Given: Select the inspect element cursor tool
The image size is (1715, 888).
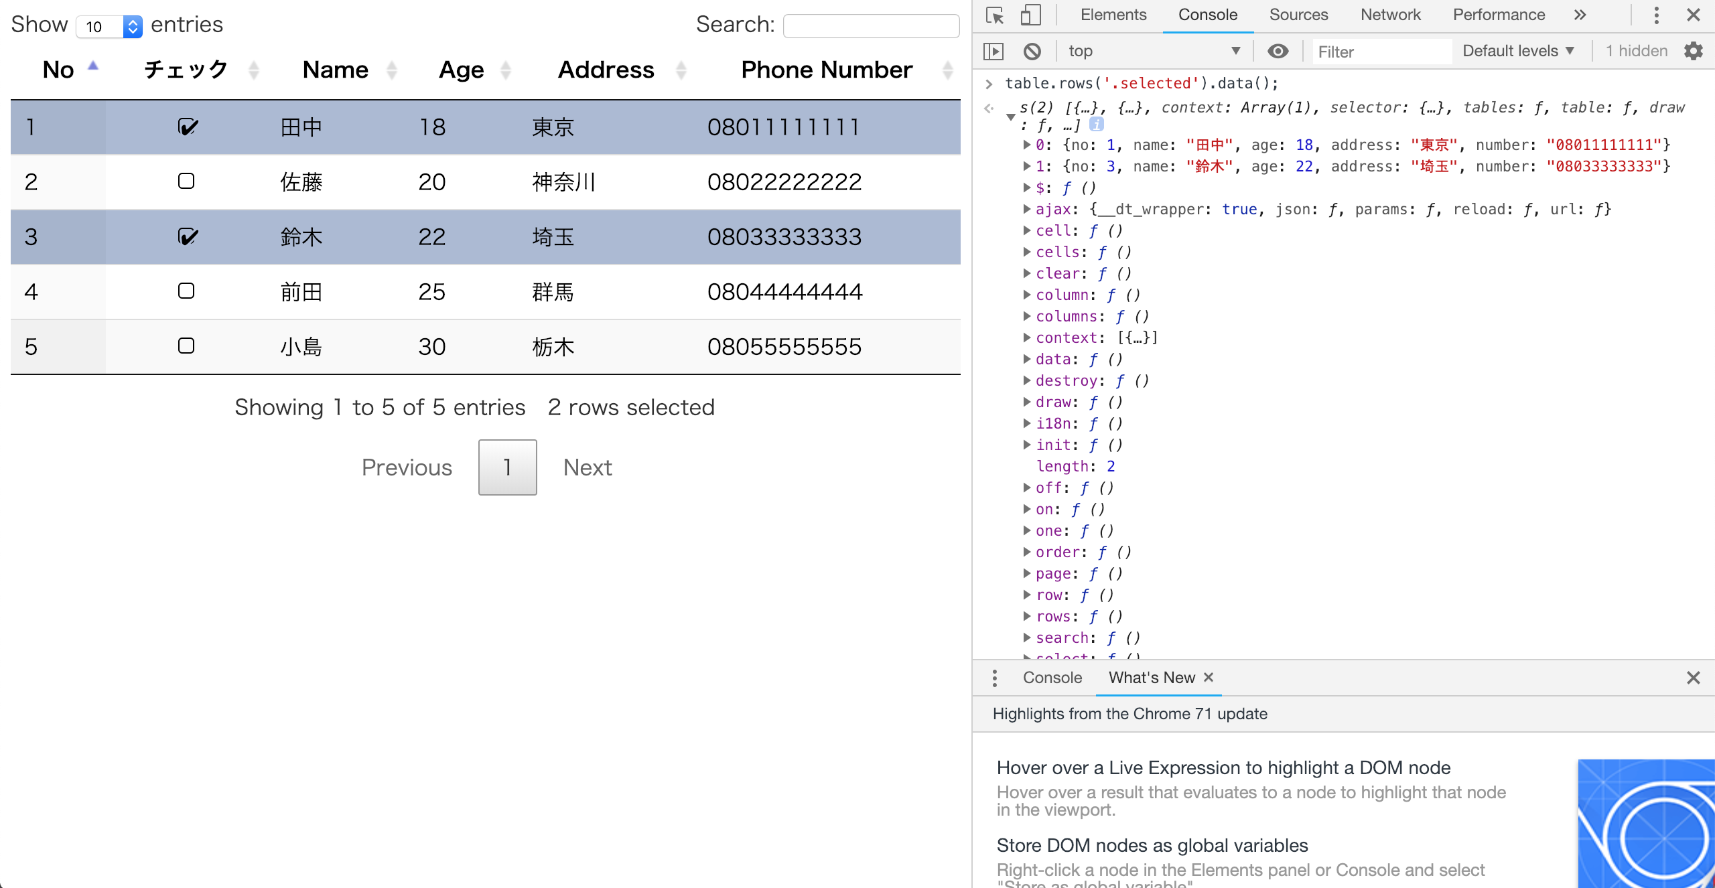Looking at the screenshot, I should (x=994, y=15).
